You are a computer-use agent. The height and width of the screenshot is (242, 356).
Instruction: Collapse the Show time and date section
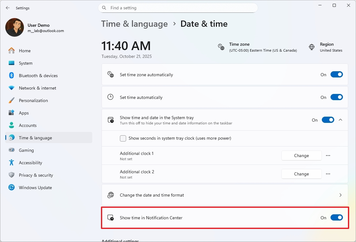[340, 120]
